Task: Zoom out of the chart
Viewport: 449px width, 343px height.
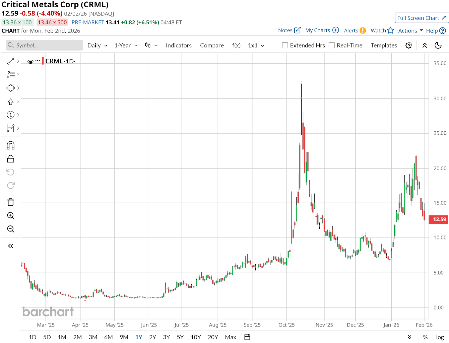Action: 11,229
